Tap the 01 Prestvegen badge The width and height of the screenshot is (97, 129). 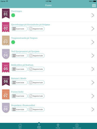(6, 14)
